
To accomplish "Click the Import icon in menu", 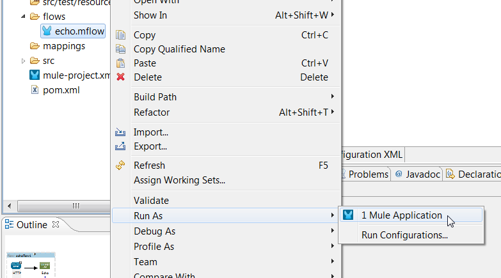I will click(120, 132).
